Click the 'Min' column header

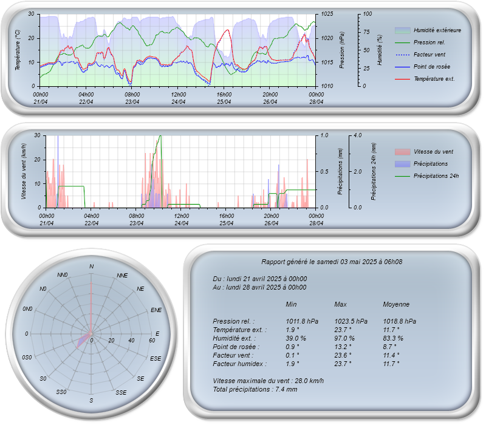tap(291, 305)
